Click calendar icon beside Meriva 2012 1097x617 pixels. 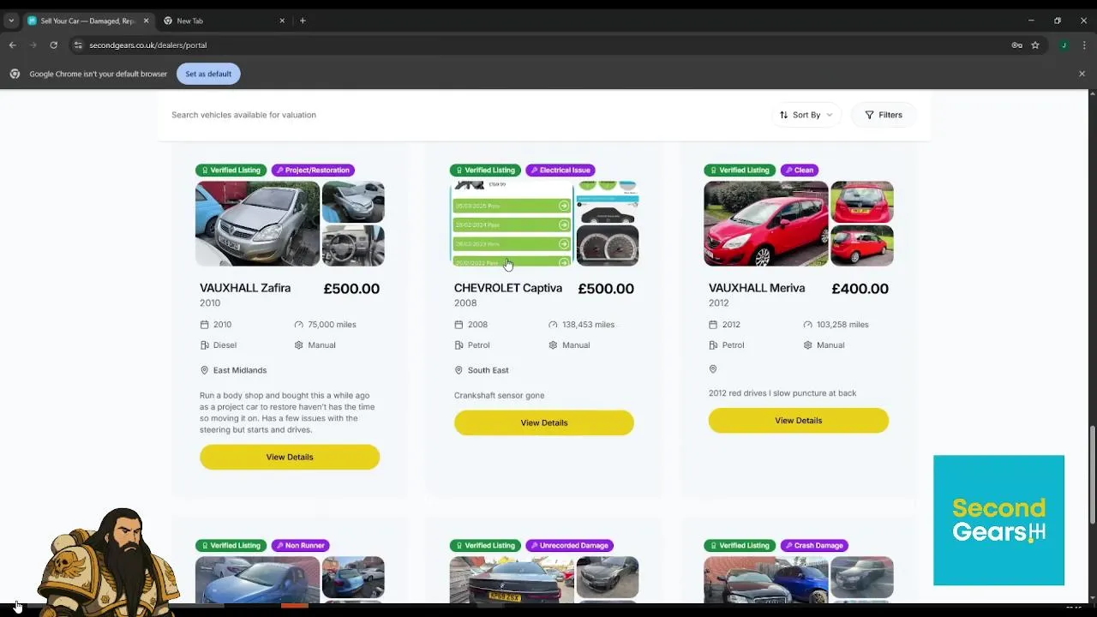pyautogui.click(x=713, y=325)
